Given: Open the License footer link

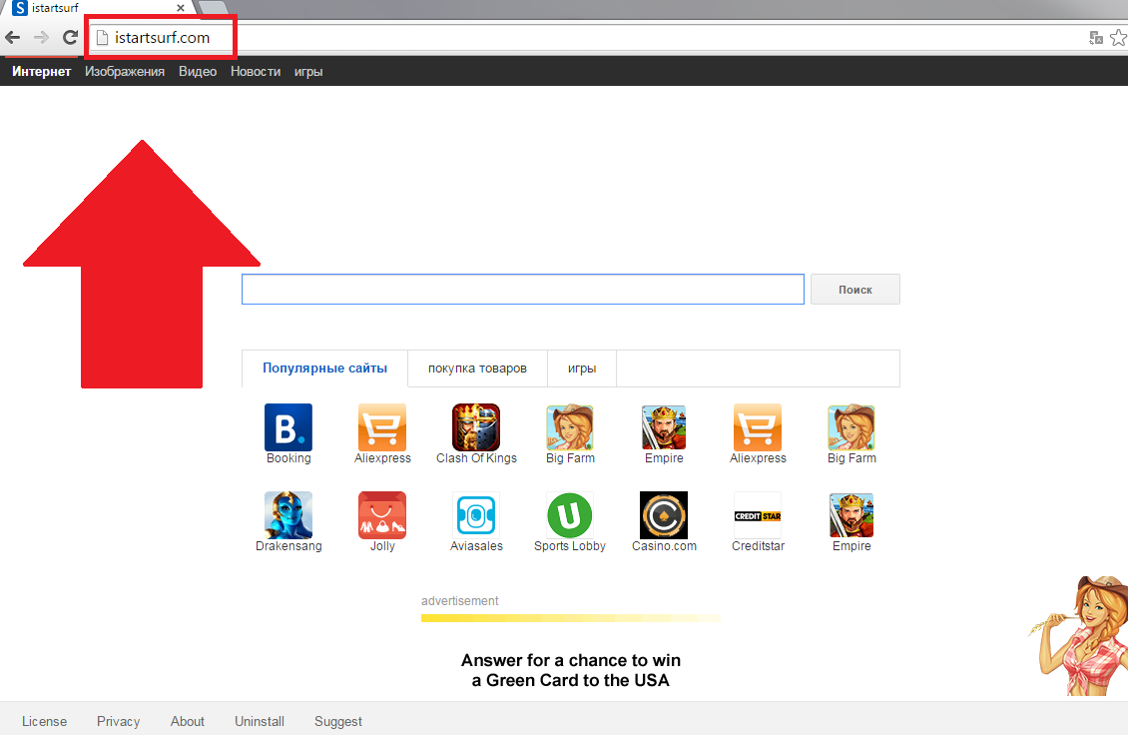Looking at the screenshot, I should [x=44, y=721].
